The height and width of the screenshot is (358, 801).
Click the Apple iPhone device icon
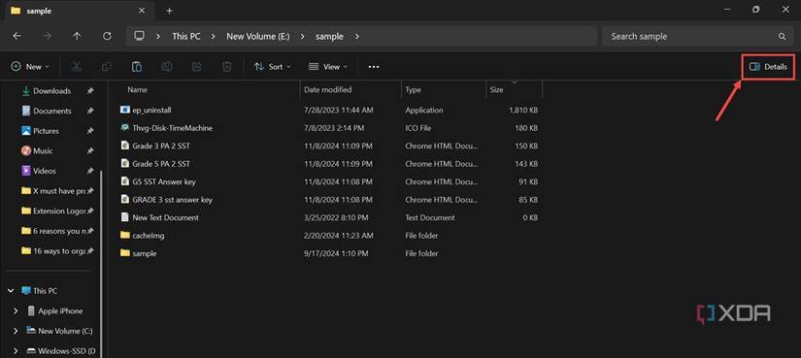pyautogui.click(x=32, y=311)
